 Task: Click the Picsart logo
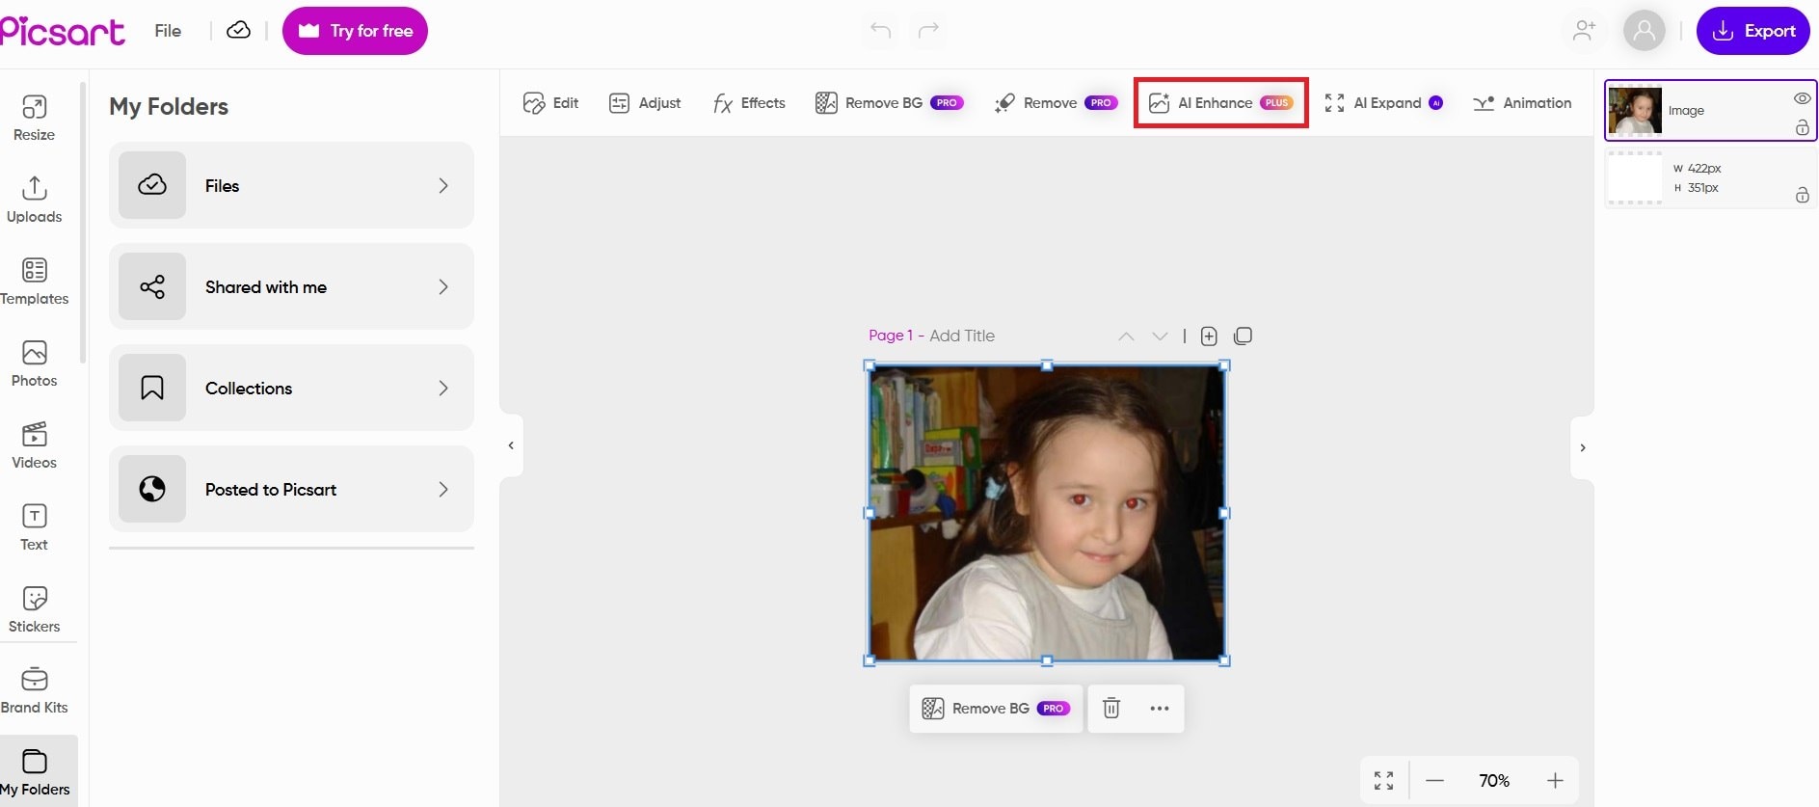coord(63,31)
